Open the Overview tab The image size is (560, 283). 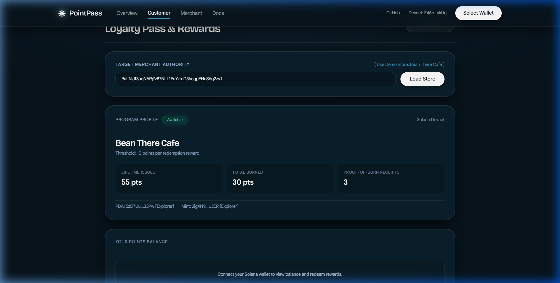127,13
